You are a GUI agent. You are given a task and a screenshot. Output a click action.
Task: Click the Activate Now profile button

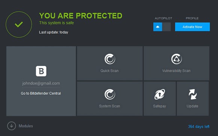(x=192, y=27)
